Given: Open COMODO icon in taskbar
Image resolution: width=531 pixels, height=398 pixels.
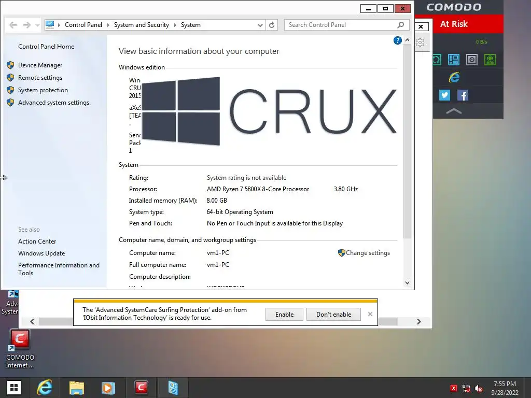Looking at the screenshot, I should tap(141, 388).
